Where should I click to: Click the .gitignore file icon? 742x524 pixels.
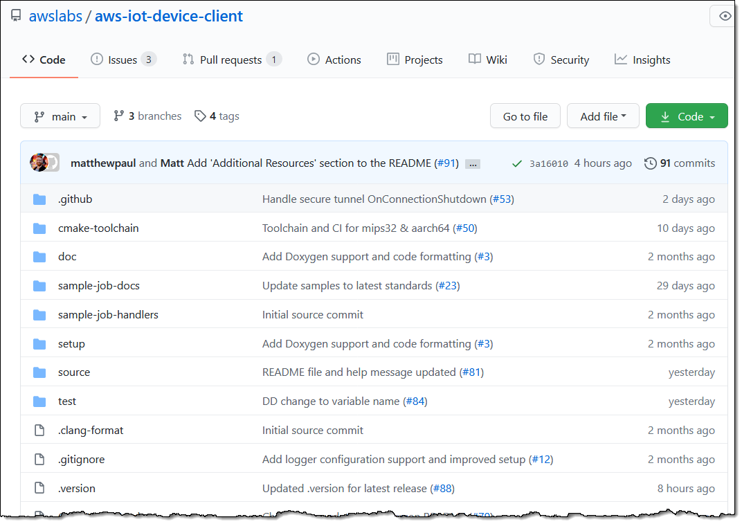[x=39, y=459]
